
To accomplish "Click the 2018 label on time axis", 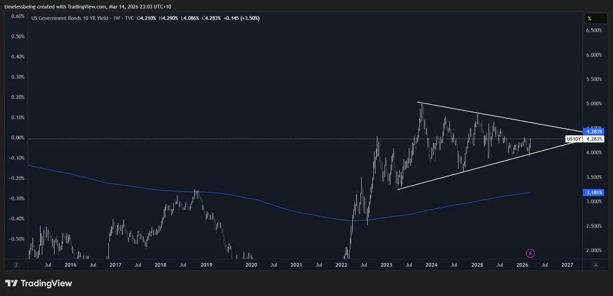I will [x=160, y=265].
